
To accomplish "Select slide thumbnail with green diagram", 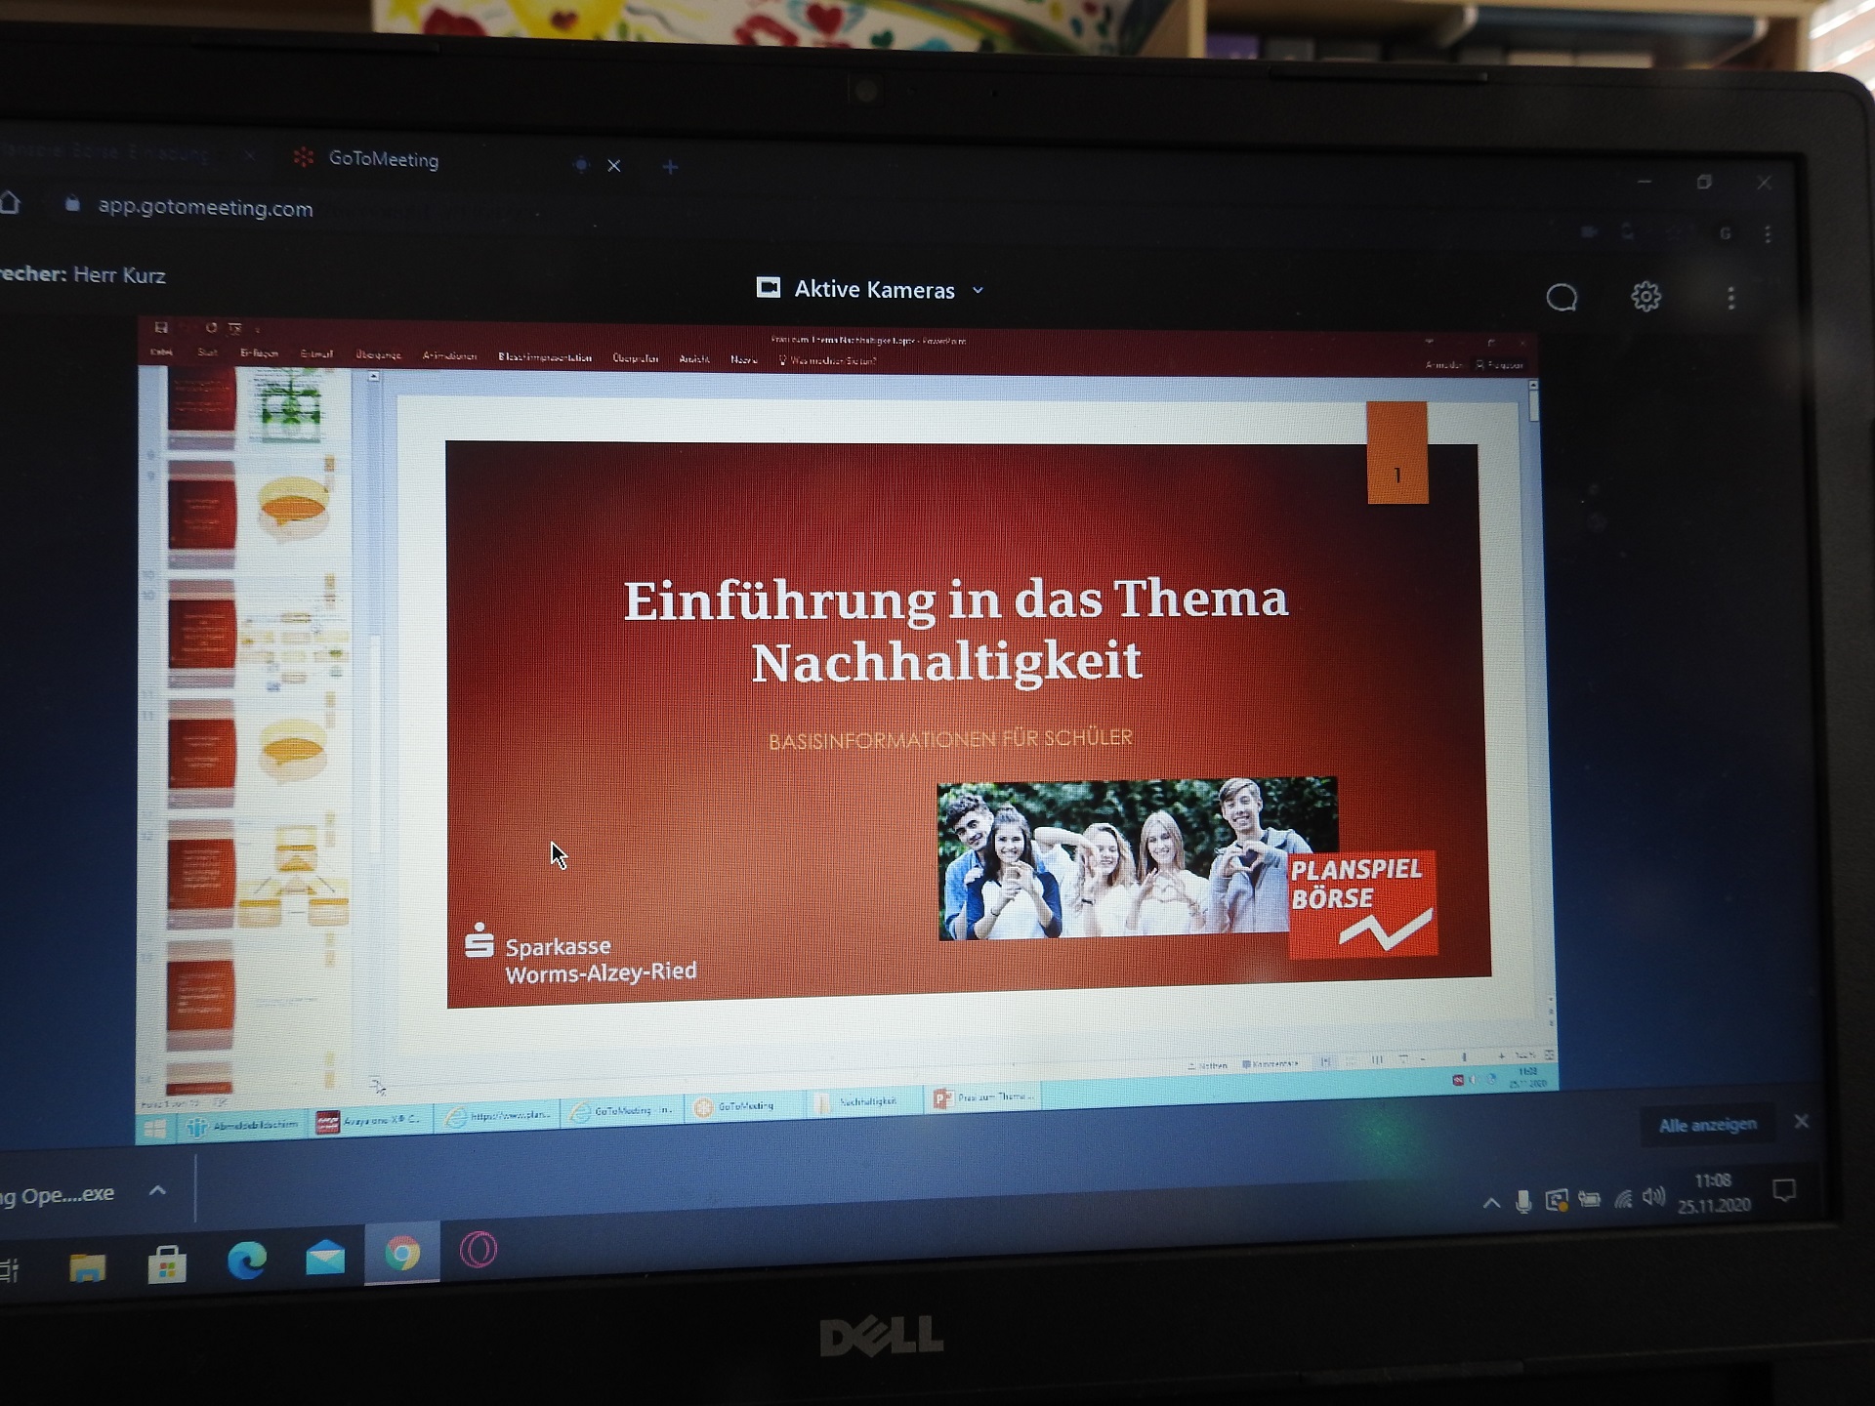I will [x=290, y=406].
